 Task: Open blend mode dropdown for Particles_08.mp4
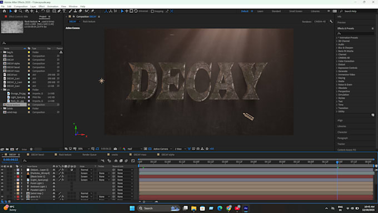point(86,173)
